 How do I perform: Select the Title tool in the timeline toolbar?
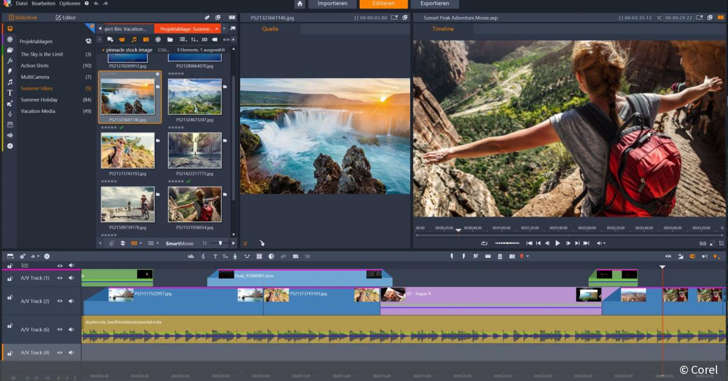pos(215,256)
